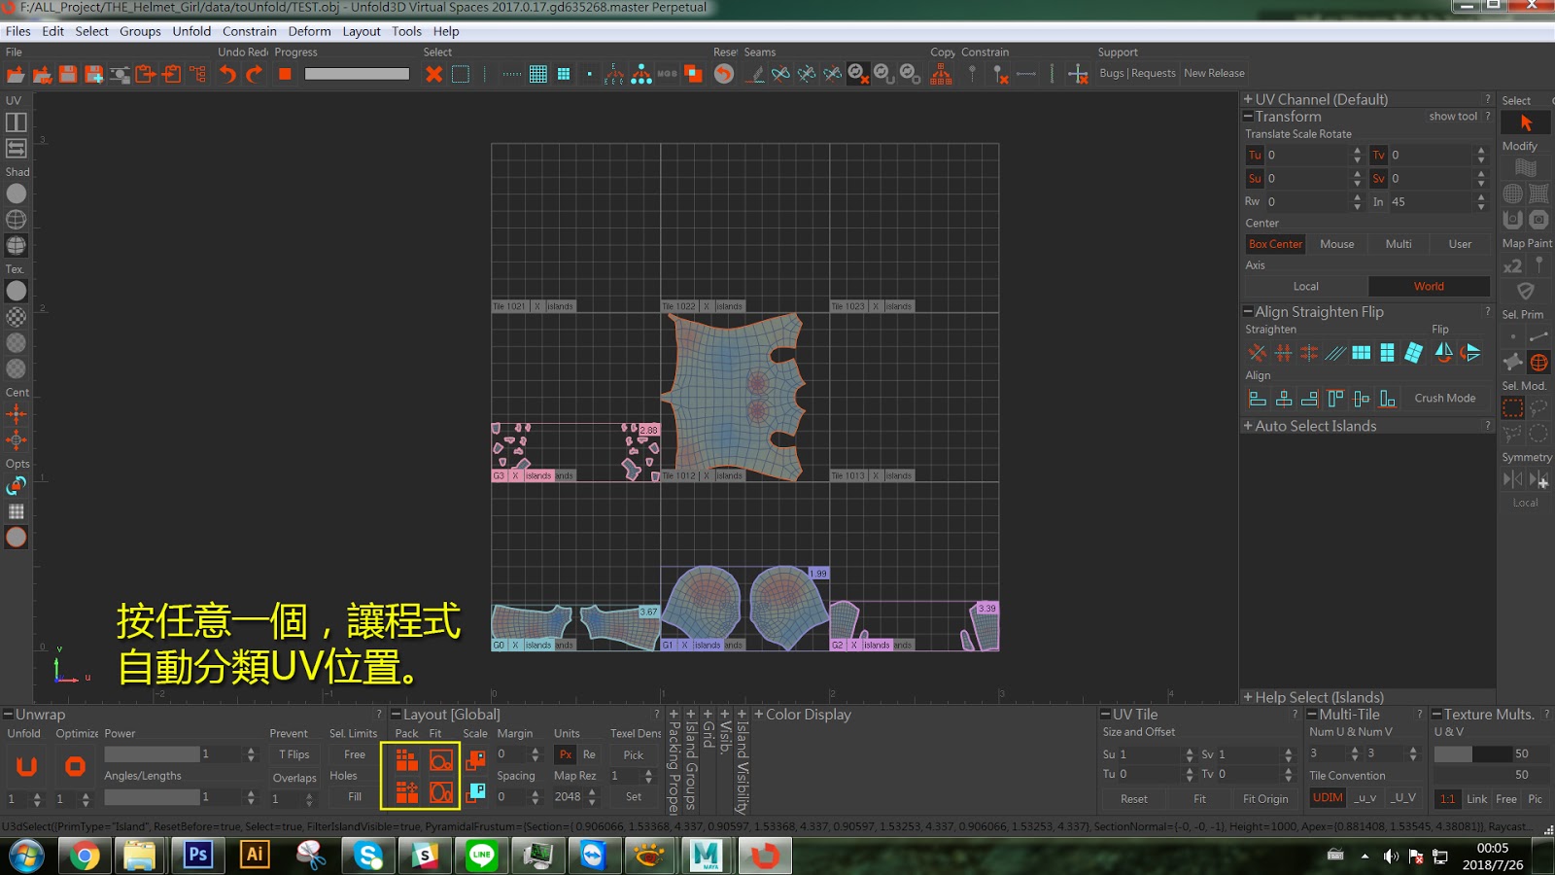
Task: Click the first Straighten icon
Action: coord(1257,352)
